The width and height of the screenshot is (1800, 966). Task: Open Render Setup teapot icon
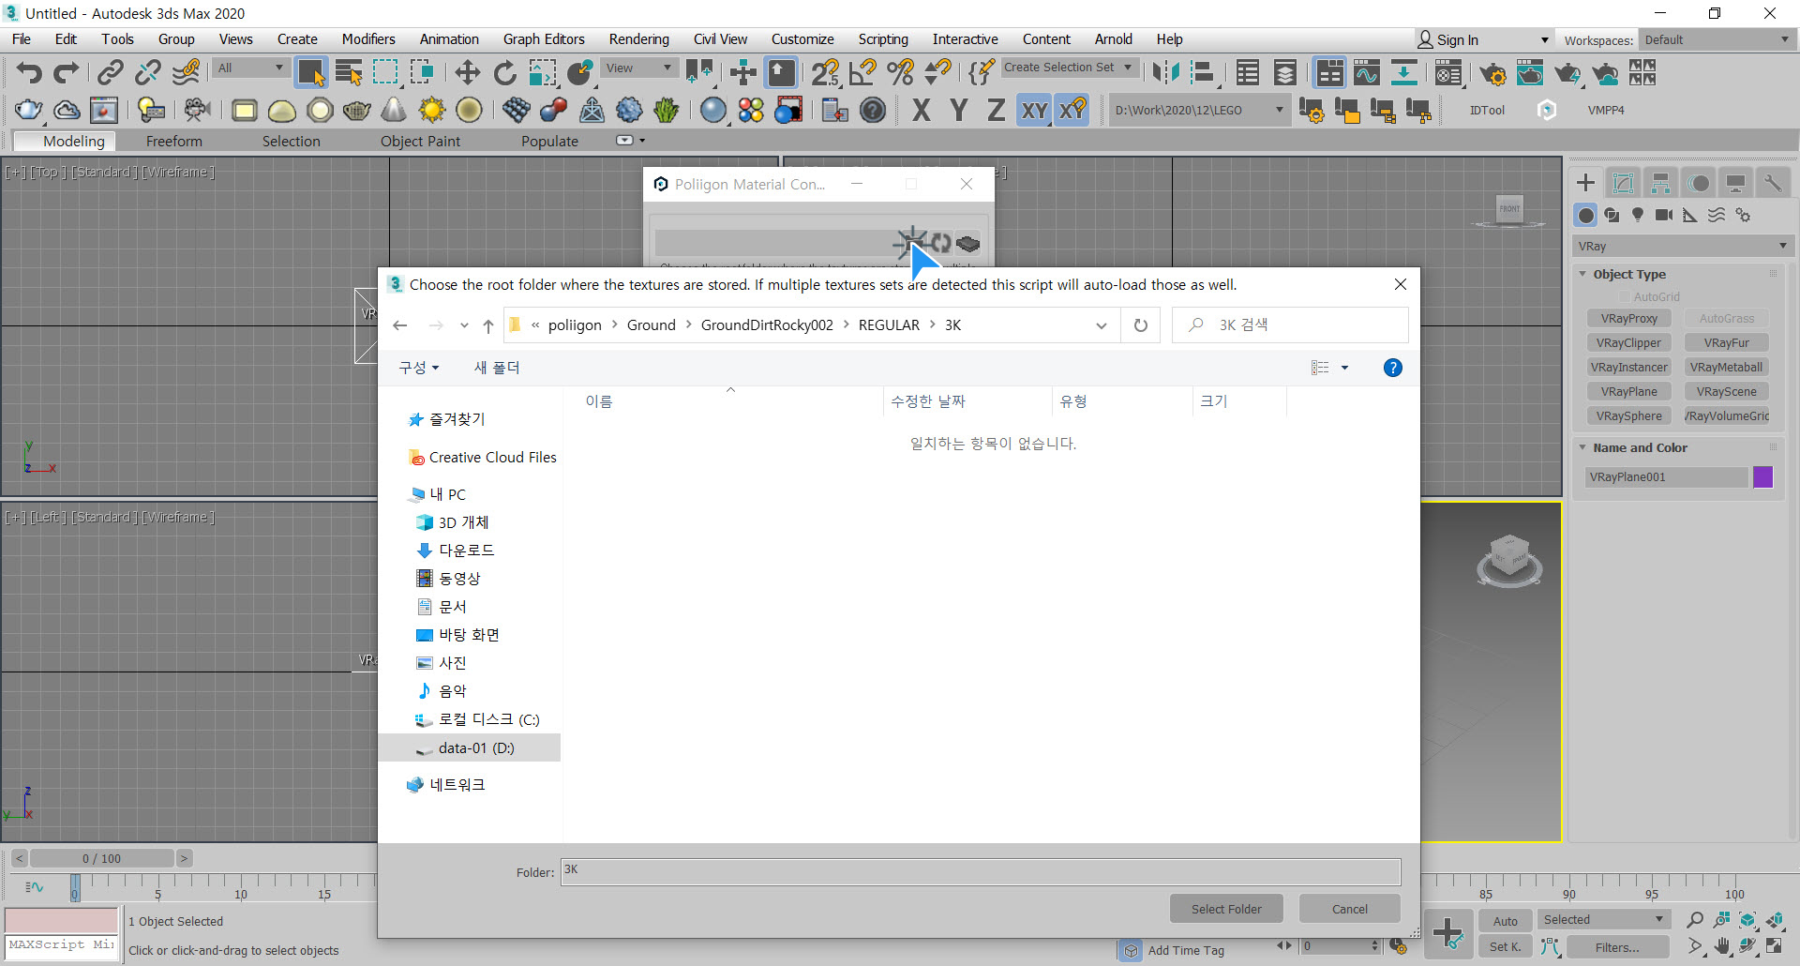pos(1492,72)
